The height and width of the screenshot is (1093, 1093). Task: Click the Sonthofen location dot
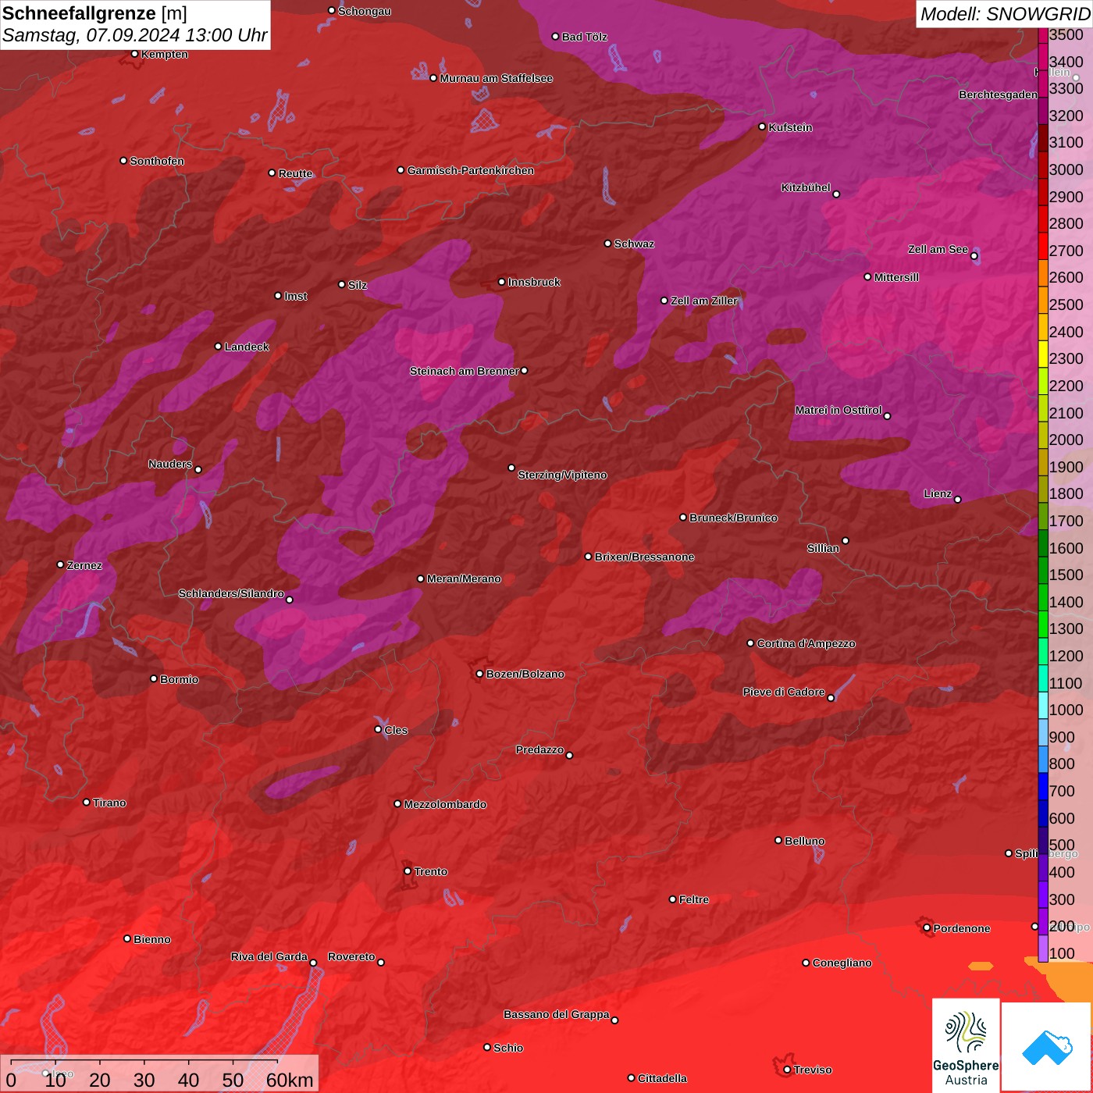tap(123, 161)
